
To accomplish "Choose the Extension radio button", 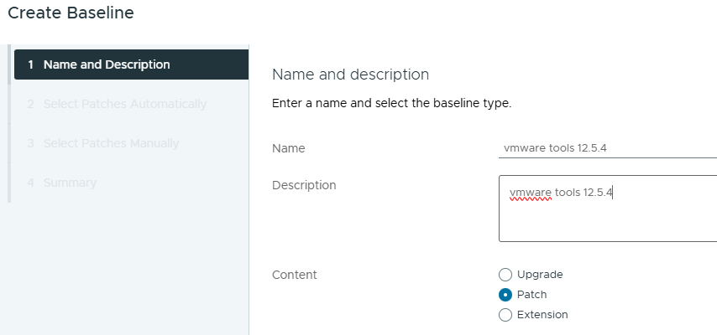I will pyautogui.click(x=505, y=315).
